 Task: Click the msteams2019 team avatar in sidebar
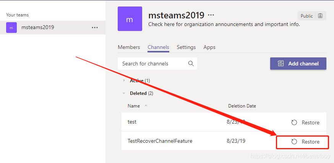pyautogui.click(x=11, y=28)
